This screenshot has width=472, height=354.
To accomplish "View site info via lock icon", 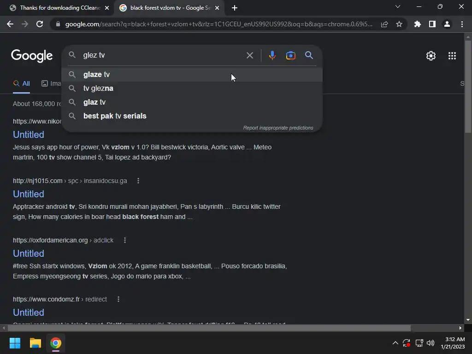I will click(58, 24).
